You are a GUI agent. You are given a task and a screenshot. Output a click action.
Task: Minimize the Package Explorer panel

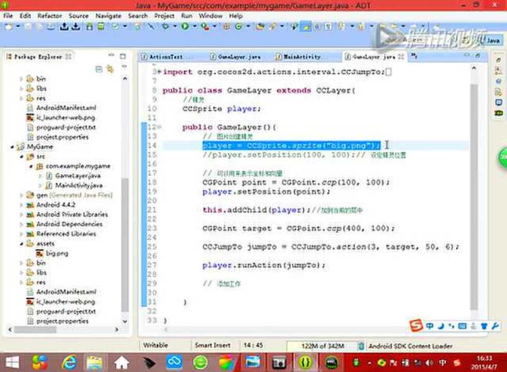coord(110,56)
